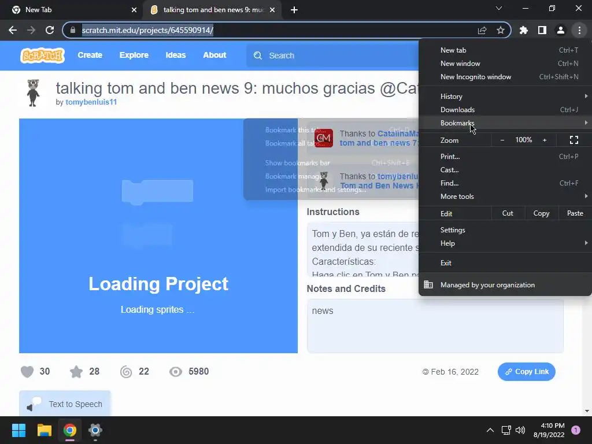Viewport: 592px width, 444px height.
Task: Click the Chrome three-dot menu button
Action: pyautogui.click(x=579, y=30)
